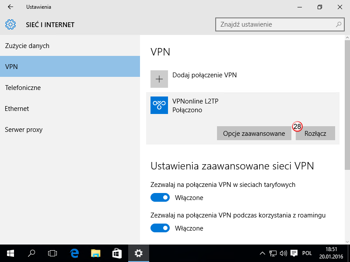
Task: Open taskbar search magnifier
Action: click(x=31, y=253)
